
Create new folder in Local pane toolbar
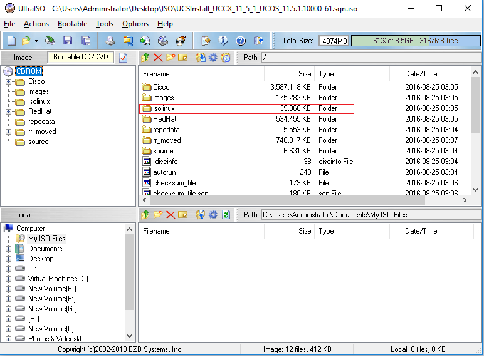[158, 215]
